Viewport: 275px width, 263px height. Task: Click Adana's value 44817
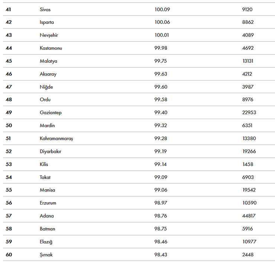tap(249, 216)
